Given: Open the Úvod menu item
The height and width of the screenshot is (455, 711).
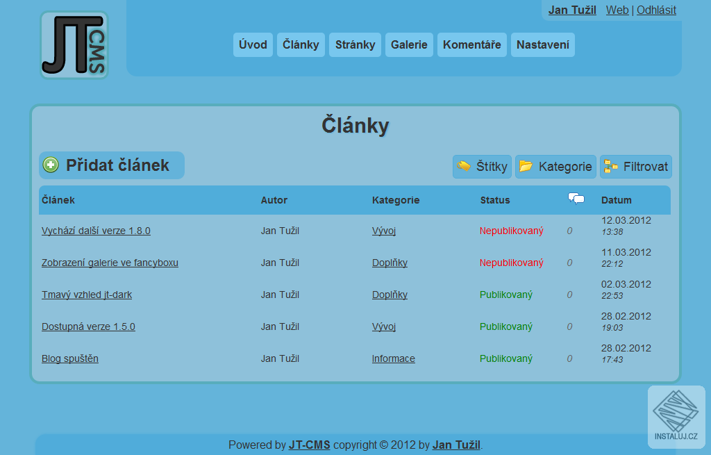Looking at the screenshot, I should [x=253, y=45].
